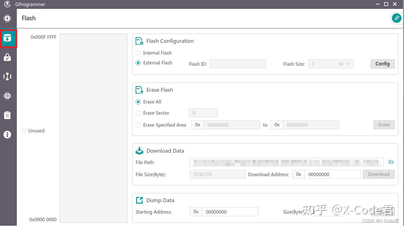Image resolution: width=404 pixels, height=226 pixels.
Task: Select the External Flash option
Action: (138, 63)
